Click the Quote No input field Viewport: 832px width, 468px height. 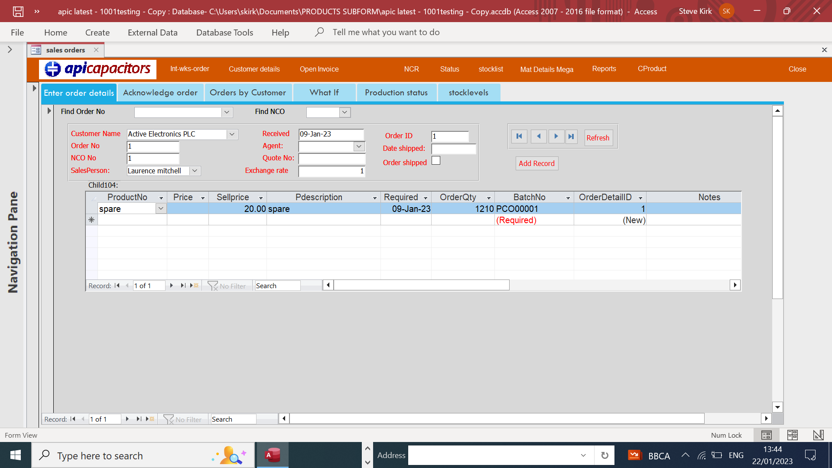pyautogui.click(x=332, y=159)
